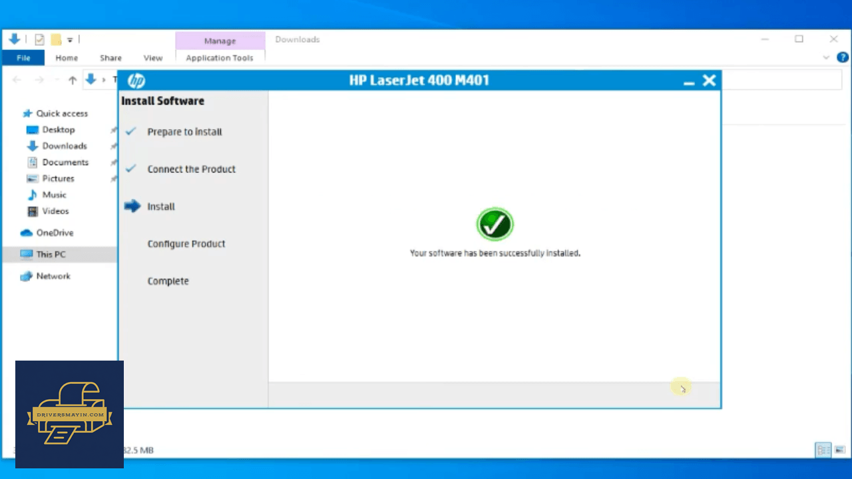Switch to details view in File Explorer

823,450
